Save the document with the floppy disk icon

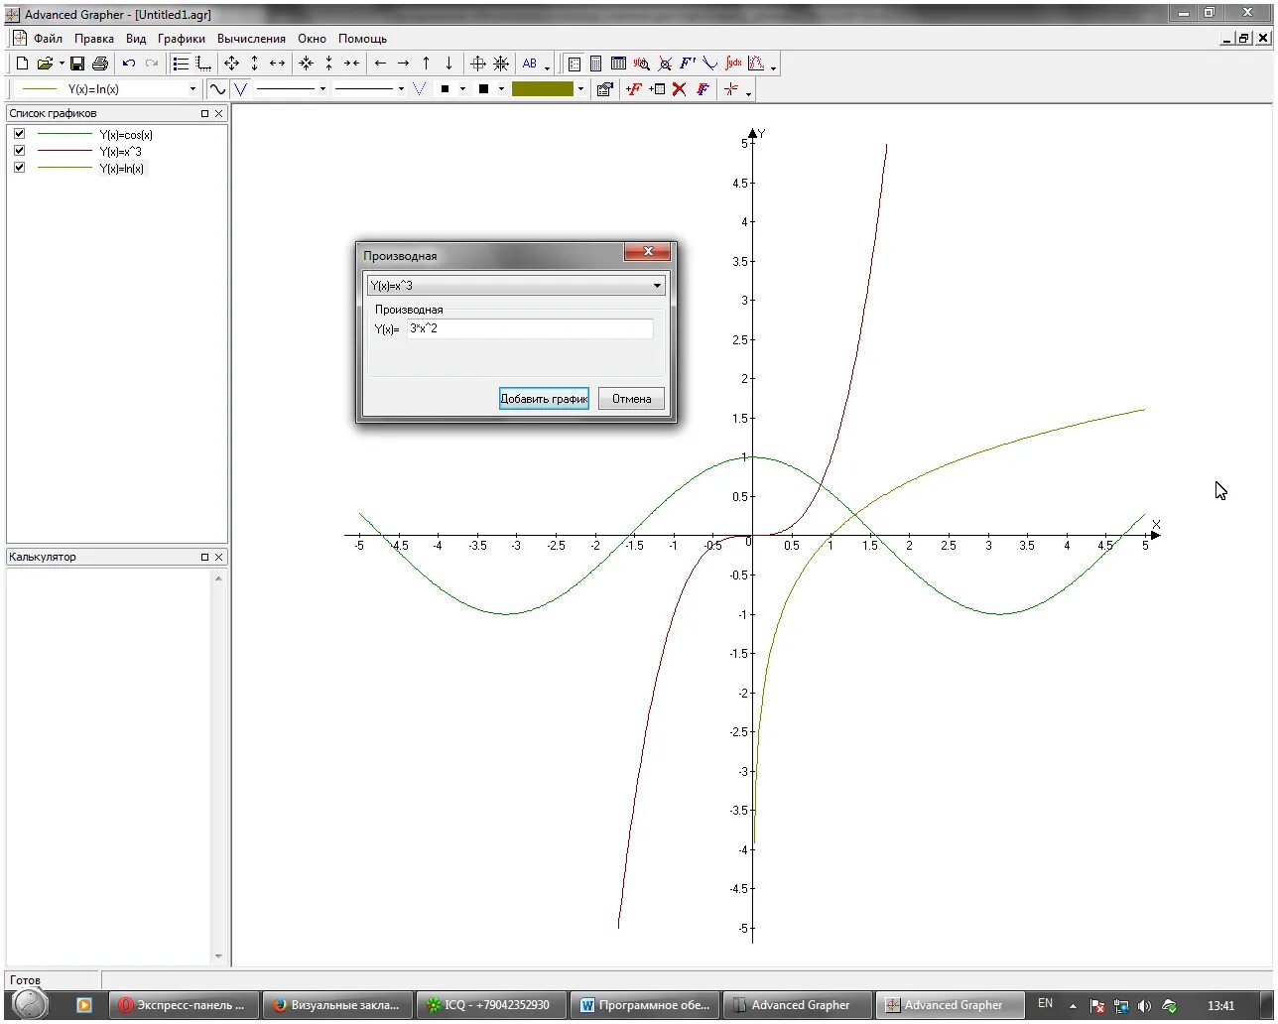click(77, 64)
